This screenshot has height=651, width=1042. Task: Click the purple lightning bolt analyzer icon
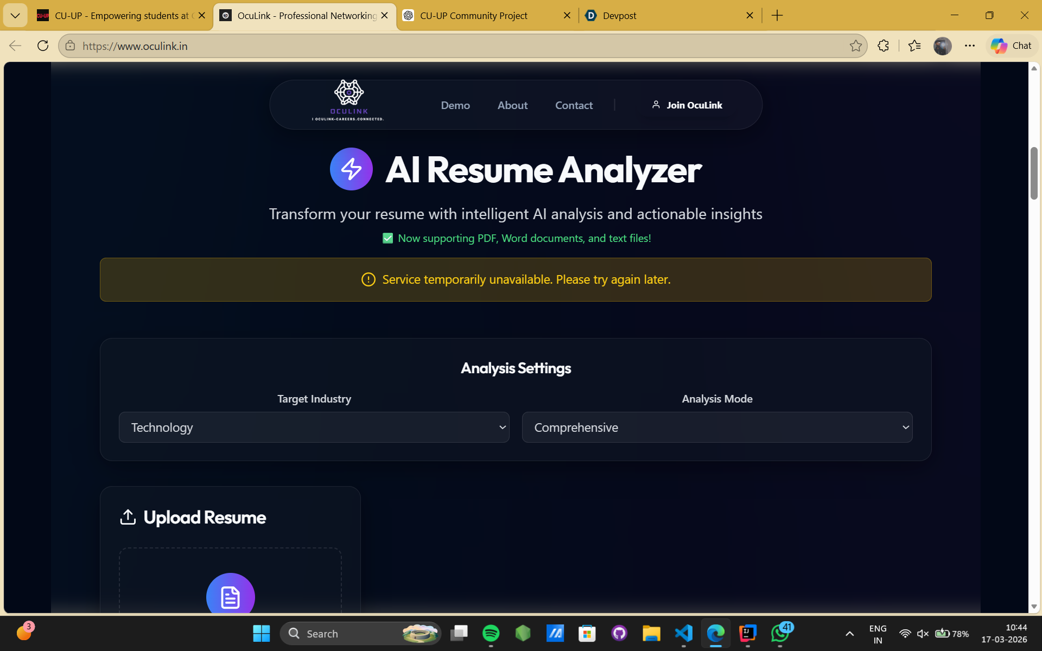tap(351, 169)
